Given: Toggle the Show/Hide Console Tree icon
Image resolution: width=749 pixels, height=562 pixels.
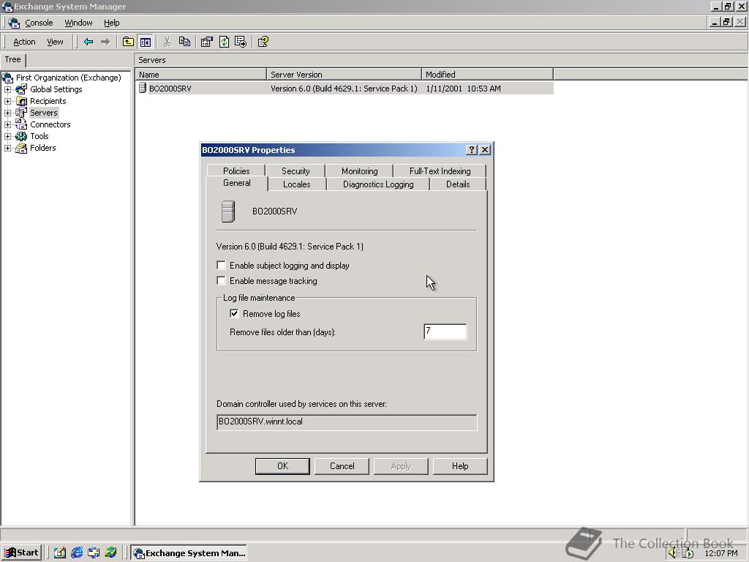Looking at the screenshot, I should (146, 42).
